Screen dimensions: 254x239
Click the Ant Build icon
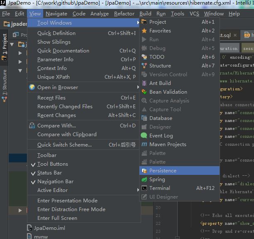click(x=144, y=83)
